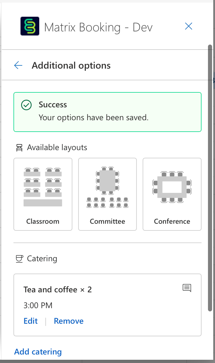Click the green success checkmark icon

(x=26, y=105)
